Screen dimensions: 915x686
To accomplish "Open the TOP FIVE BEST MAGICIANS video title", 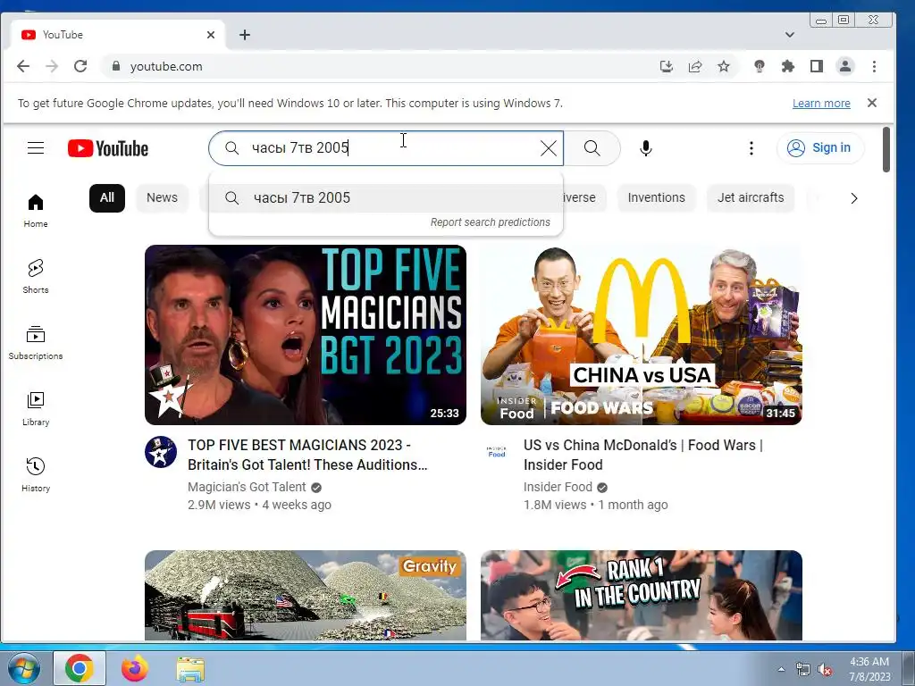I will coord(307,455).
